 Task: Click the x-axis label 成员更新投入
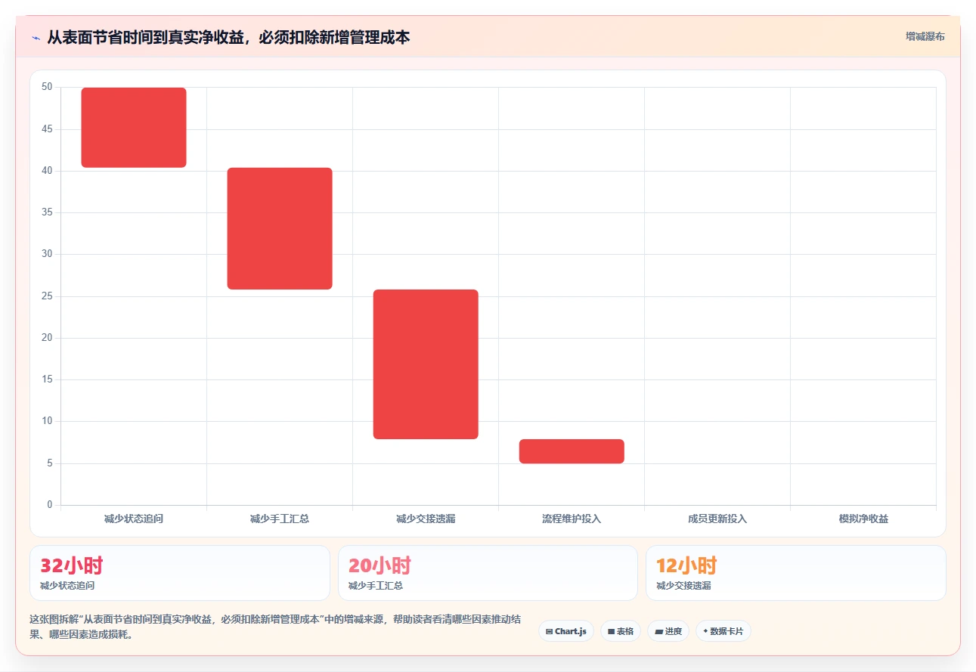(717, 519)
